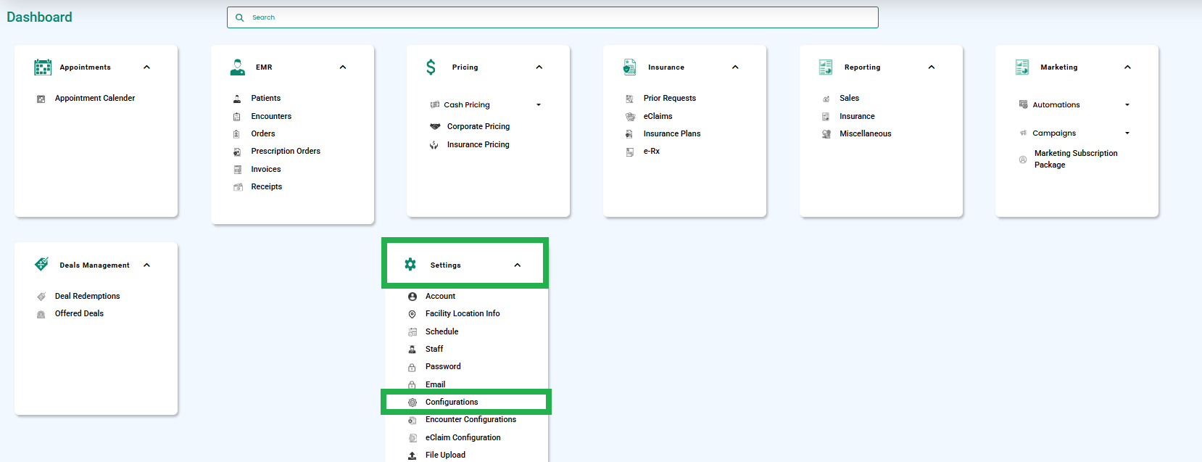1202x462 pixels.
Task: Collapse the Marketing card
Action: point(1127,67)
